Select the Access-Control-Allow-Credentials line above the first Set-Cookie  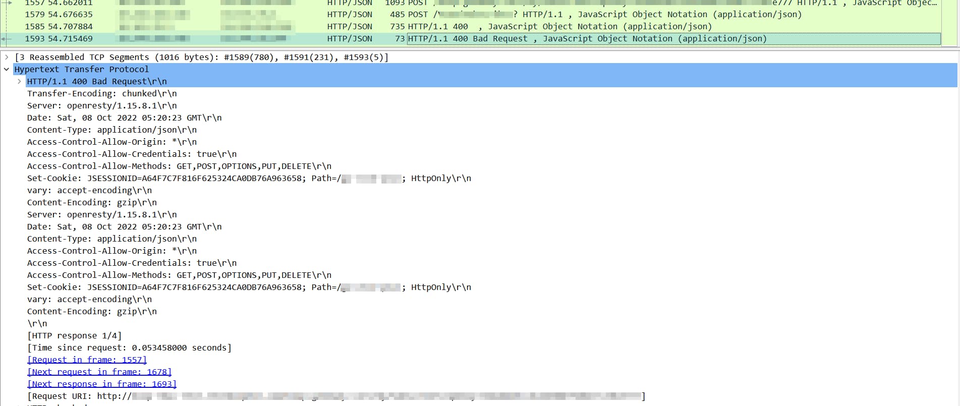pos(132,154)
